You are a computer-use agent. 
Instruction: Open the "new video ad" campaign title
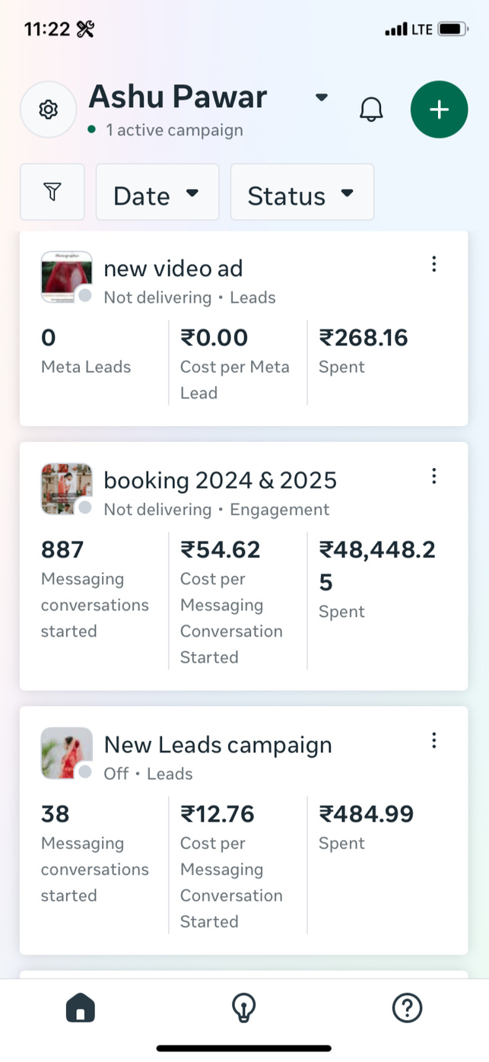(x=173, y=269)
